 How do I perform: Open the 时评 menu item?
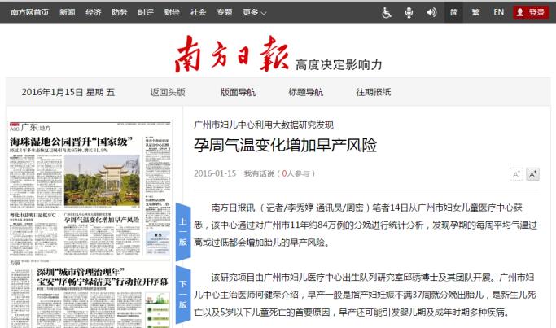[x=146, y=12]
